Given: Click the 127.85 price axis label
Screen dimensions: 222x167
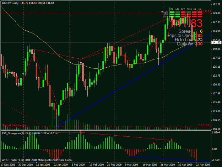Looking at the screenshot, I should pyautogui.click(x=216, y=93).
